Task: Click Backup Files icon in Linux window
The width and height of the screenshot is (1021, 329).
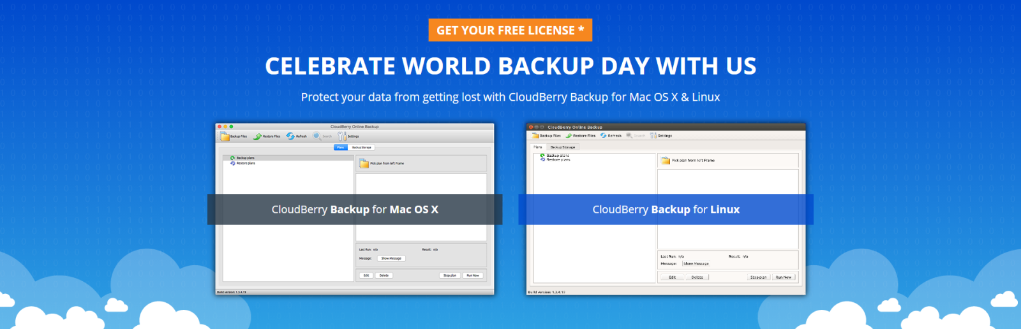Action: point(535,136)
